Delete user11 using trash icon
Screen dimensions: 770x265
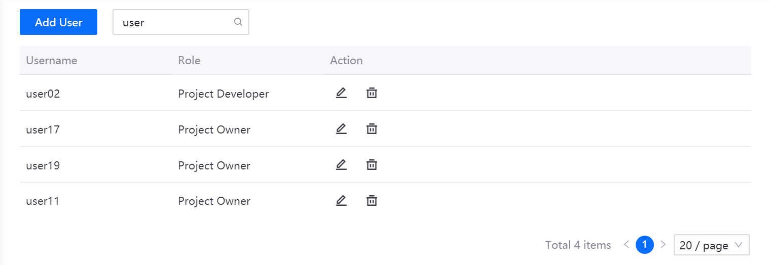[x=372, y=201]
